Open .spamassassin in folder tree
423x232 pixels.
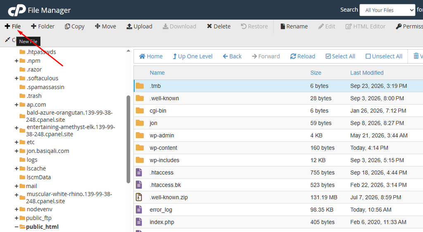tap(45, 87)
